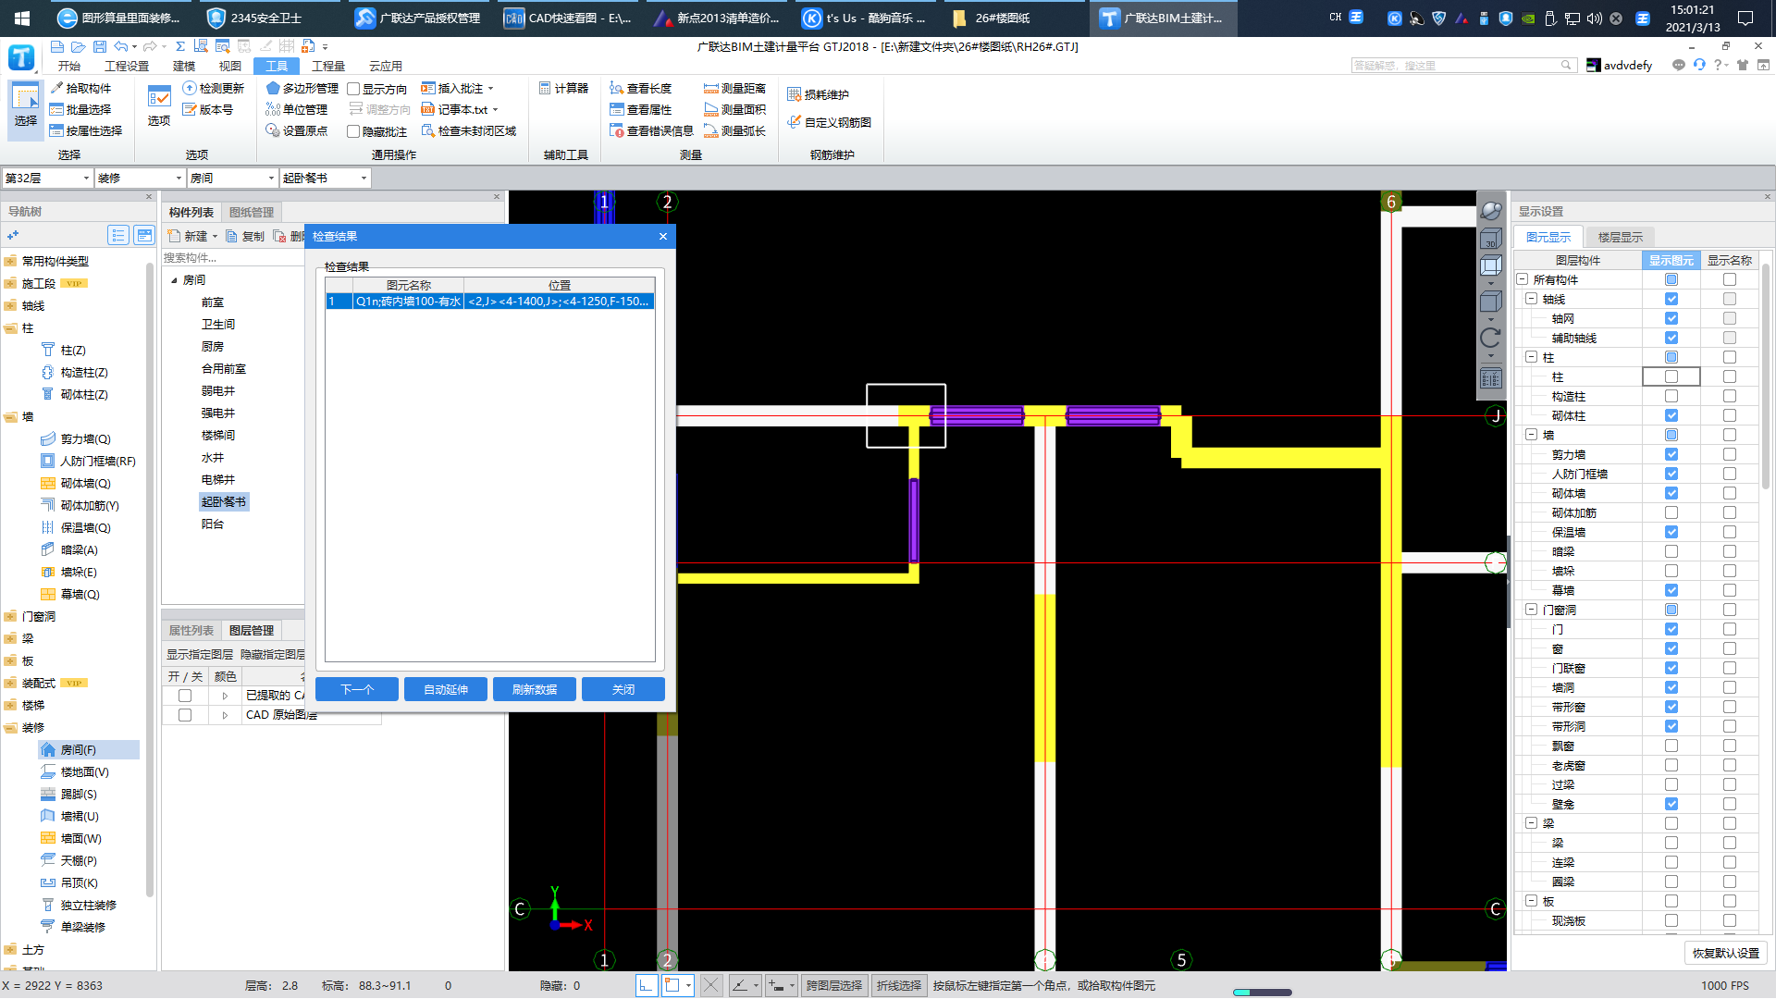Click the 拾取构件 pick component tool
Screen dimensions: 1776x999
(x=80, y=88)
